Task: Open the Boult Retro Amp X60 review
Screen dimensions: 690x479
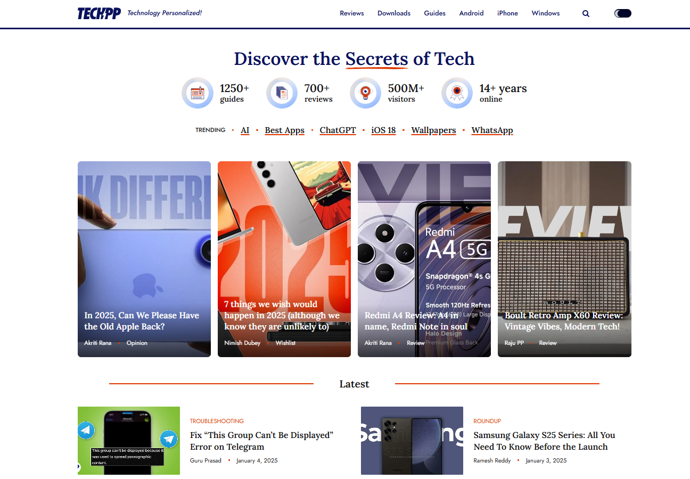Action: click(564, 259)
